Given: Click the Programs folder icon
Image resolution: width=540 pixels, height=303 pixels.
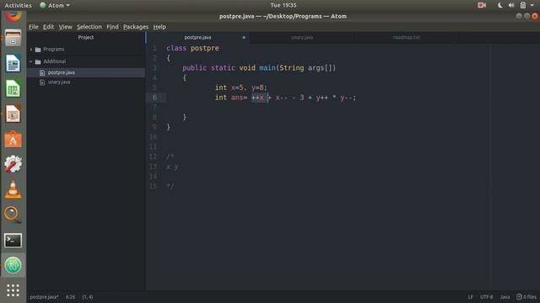Looking at the screenshot, I should click(x=38, y=50).
